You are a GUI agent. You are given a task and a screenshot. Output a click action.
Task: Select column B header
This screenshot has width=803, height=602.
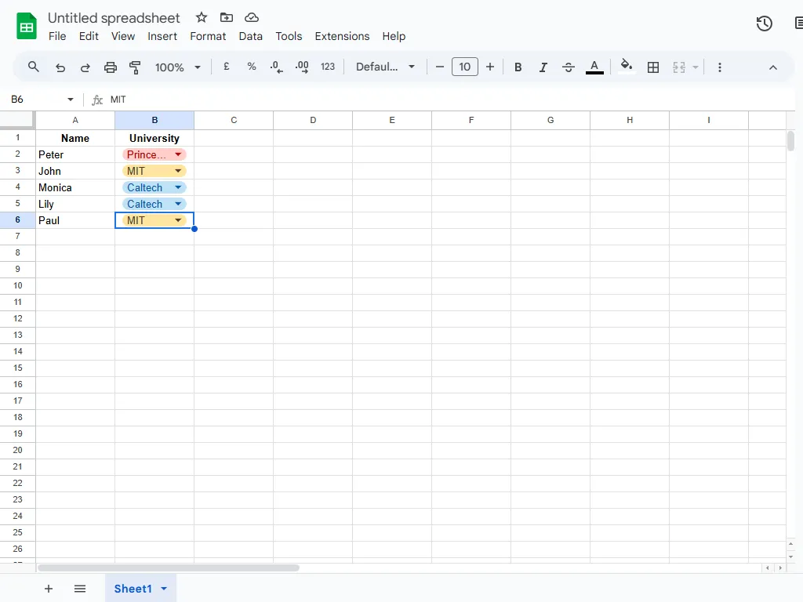154,120
